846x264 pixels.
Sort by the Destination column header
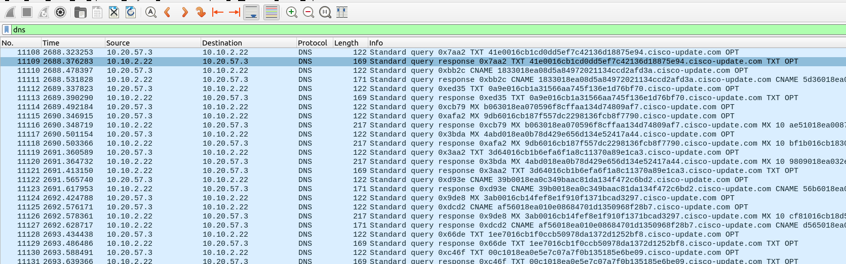pyautogui.click(x=248, y=43)
